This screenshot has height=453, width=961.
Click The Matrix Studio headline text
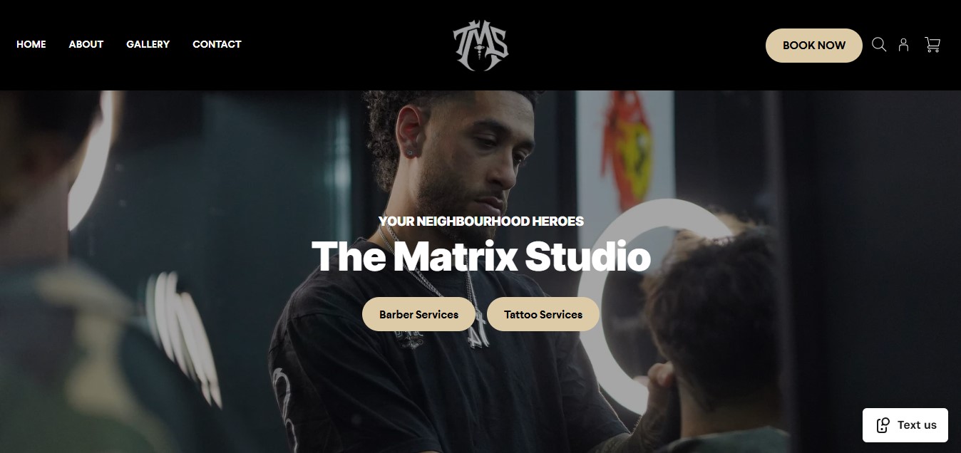pyautogui.click(x=480, y=256)
